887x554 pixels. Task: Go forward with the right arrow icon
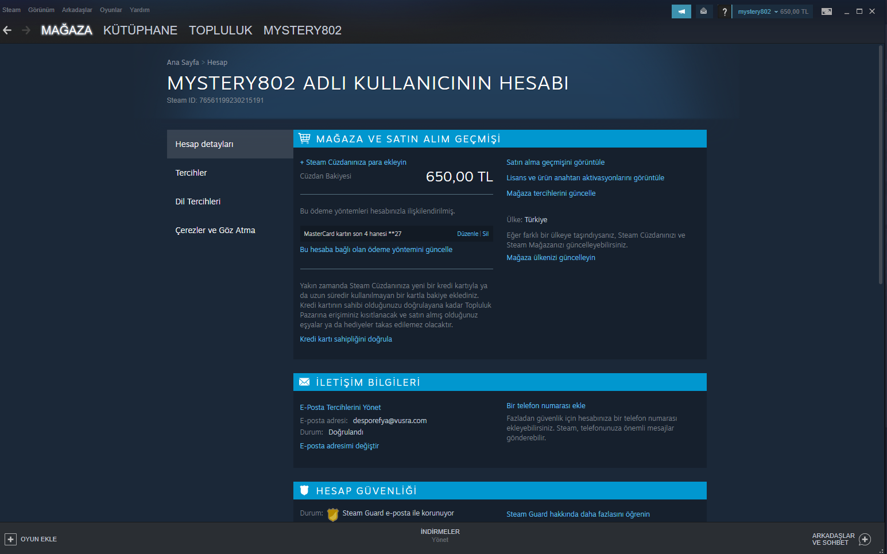tap(26, 30)
